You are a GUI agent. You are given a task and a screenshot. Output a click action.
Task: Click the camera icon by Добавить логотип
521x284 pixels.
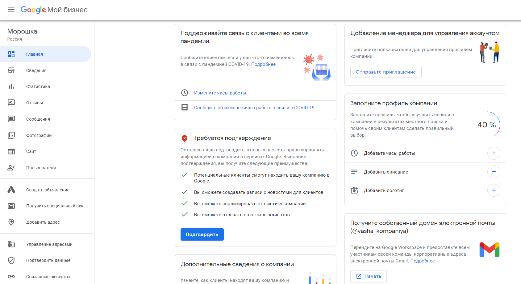354,190
